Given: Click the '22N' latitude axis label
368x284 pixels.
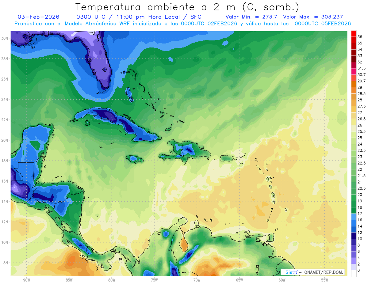Looking at the screenshot, I should (5, 120).
